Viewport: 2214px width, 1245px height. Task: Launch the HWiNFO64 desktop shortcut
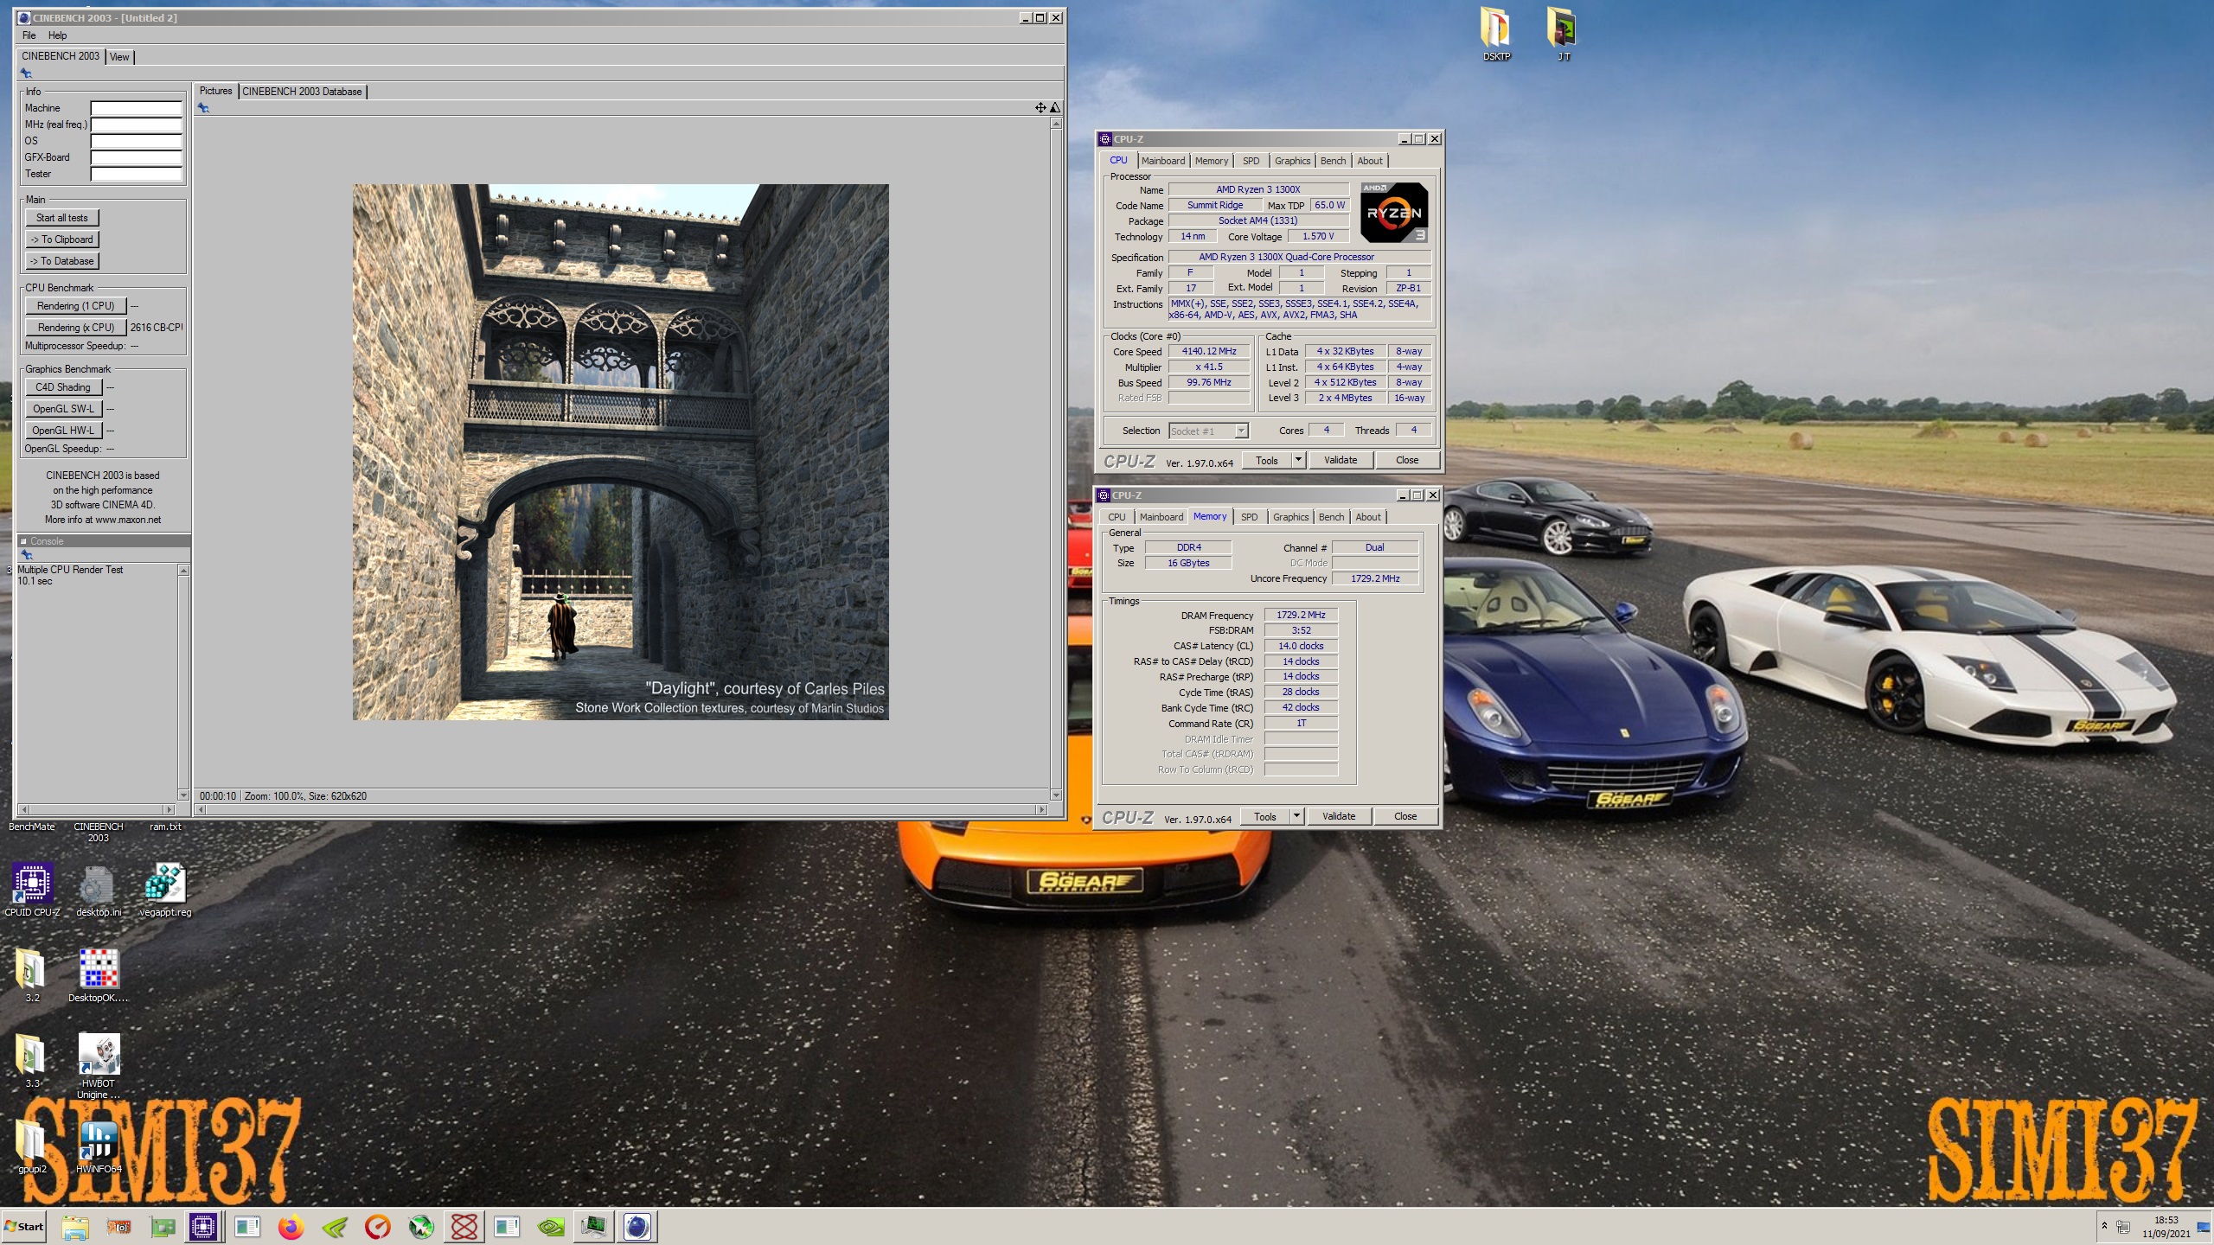99,1147
